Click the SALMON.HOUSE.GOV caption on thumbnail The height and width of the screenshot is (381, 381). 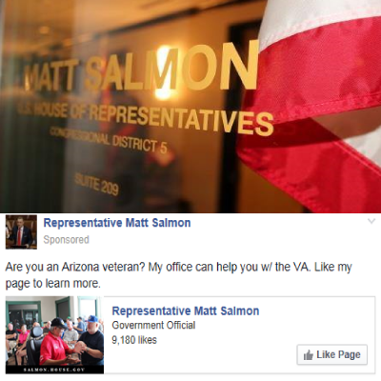pyautogui.click(x=54, y=370)
